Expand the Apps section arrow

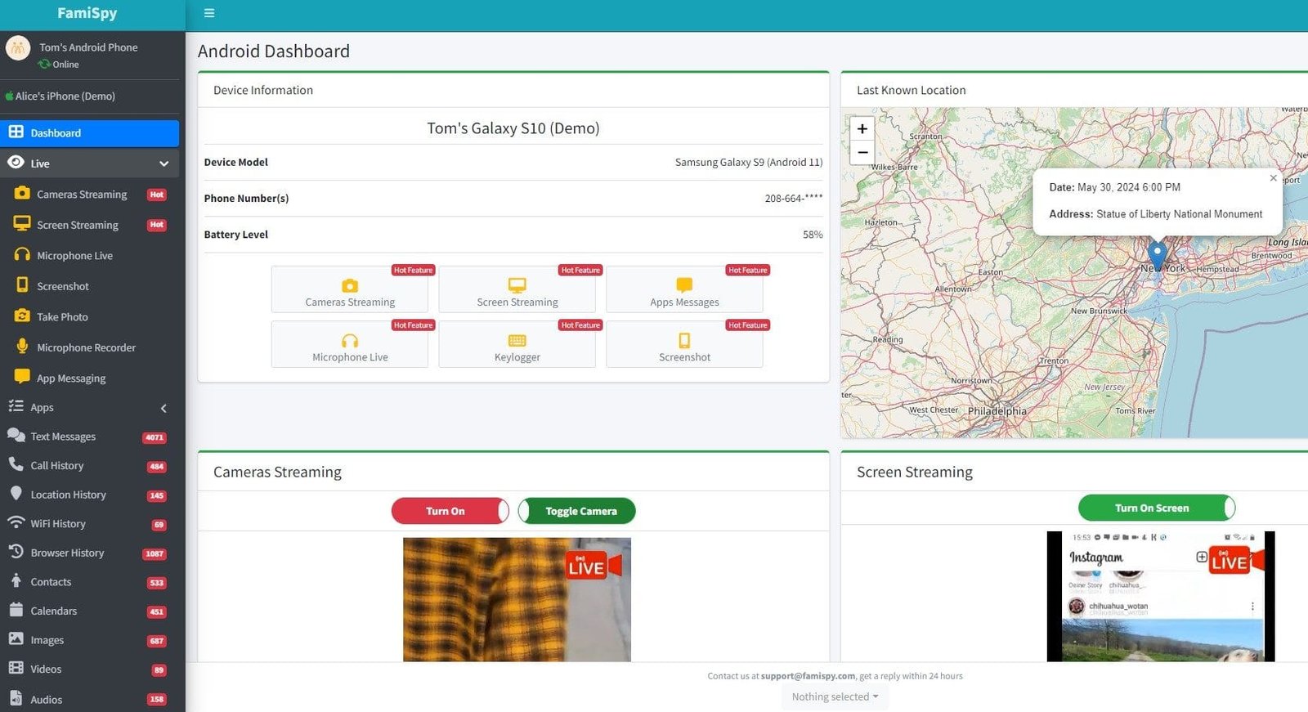tap(163, 408)
